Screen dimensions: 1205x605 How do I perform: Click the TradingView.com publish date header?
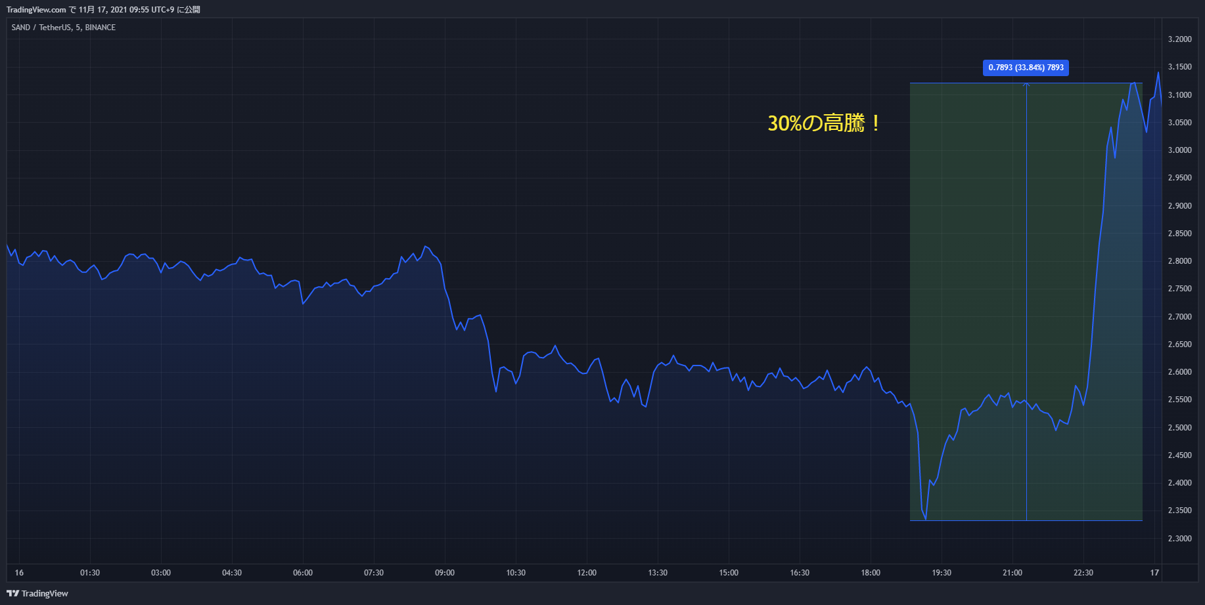click(x=103, y=10)
